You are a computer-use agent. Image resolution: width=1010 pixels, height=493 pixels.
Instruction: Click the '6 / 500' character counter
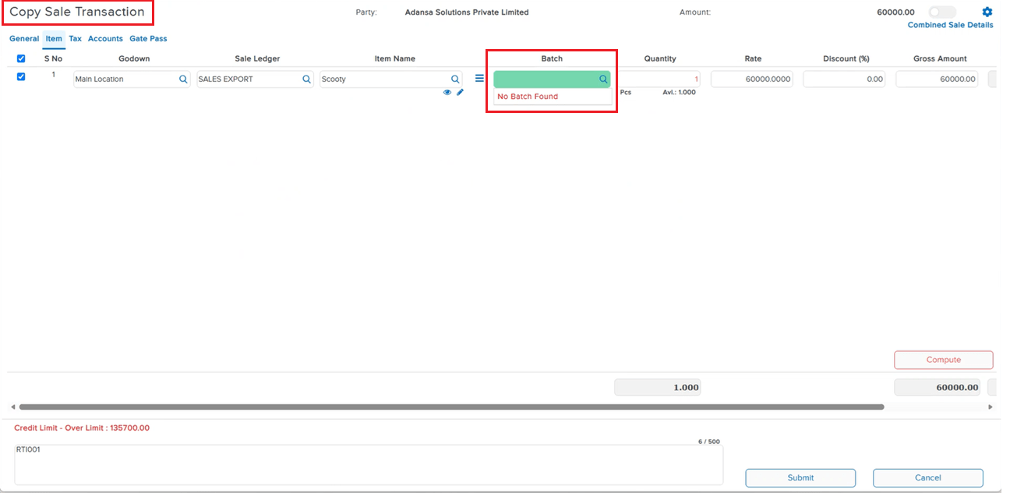point(709,442)
